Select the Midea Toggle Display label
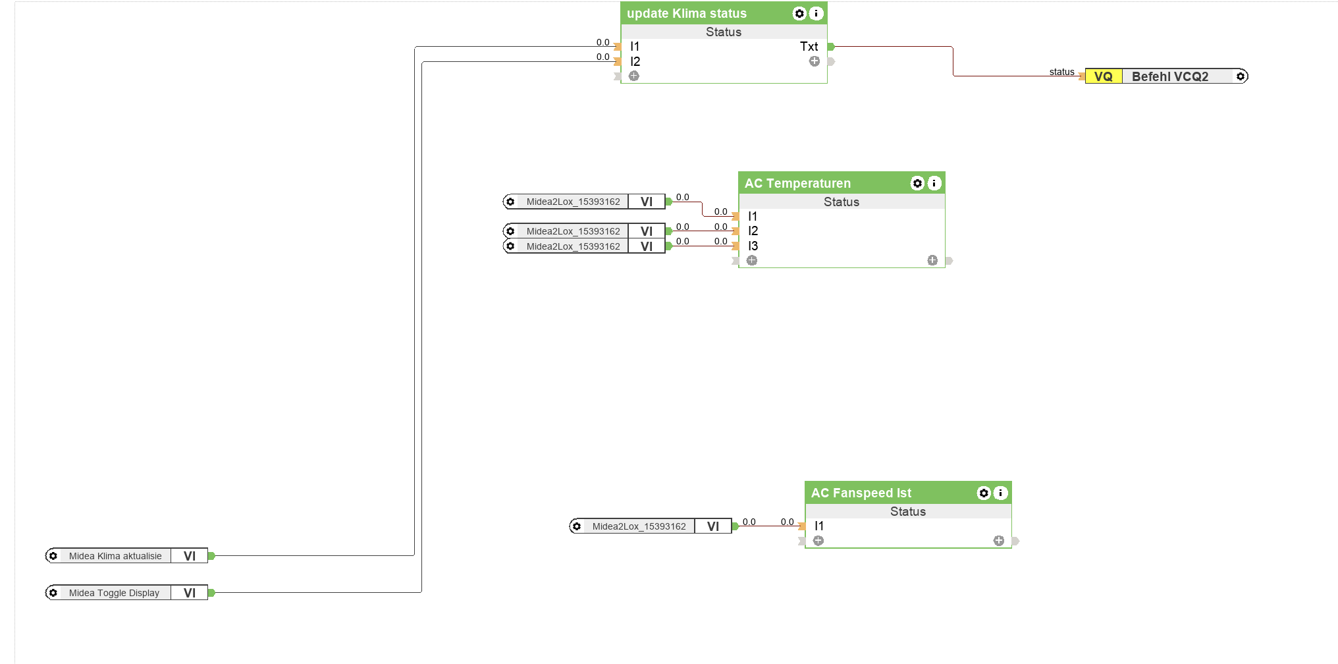Screen dimensions: 1338x664 click(x=114, y=593)
